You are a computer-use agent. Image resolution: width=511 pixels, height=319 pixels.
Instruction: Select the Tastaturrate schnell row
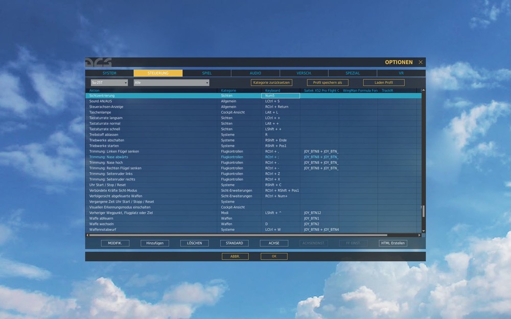[253, 129]
